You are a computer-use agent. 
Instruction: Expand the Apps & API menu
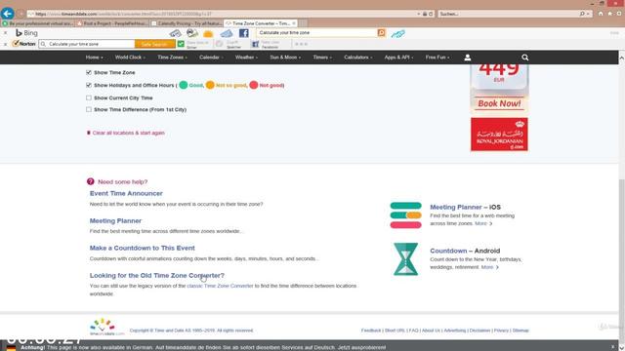point(398,58)
